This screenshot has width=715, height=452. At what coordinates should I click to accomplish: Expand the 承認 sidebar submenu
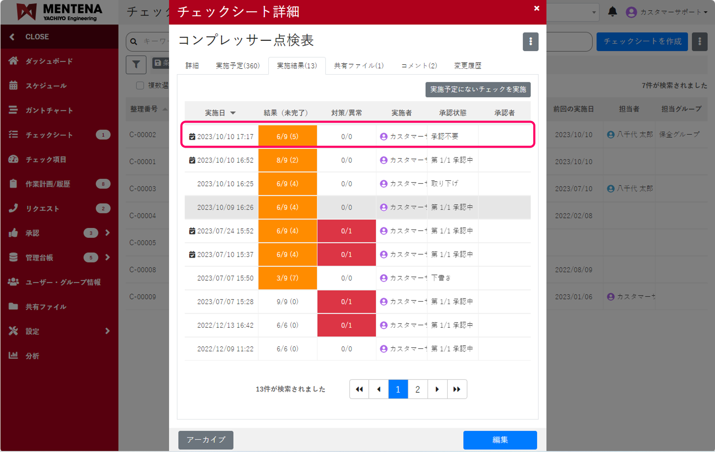coord(107,233)
